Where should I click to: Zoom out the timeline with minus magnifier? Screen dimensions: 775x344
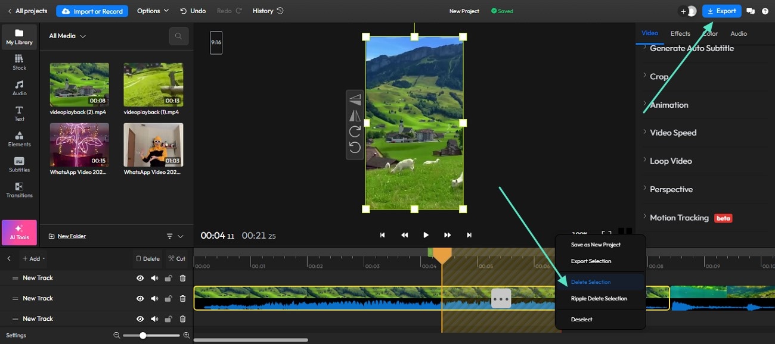(x=117, y=336)
